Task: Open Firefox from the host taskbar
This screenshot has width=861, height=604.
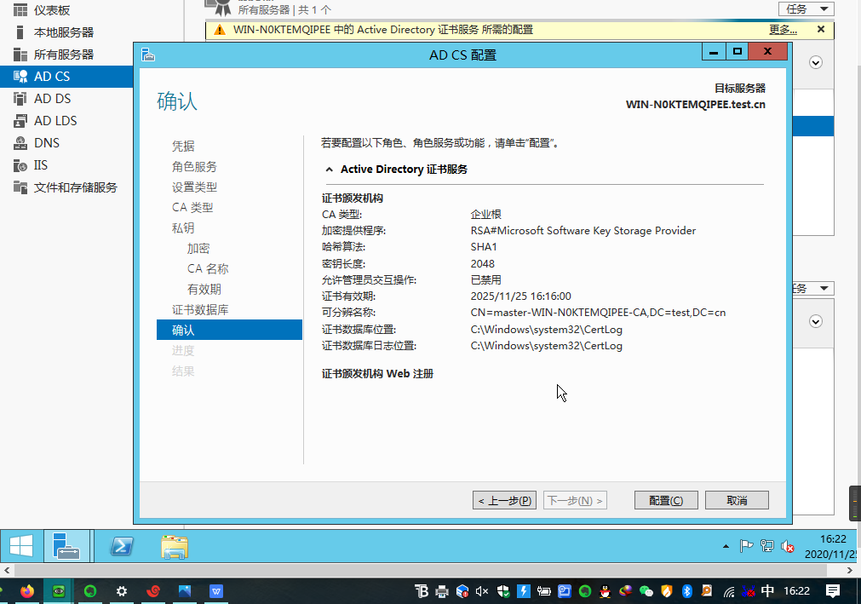Action: 27,591
